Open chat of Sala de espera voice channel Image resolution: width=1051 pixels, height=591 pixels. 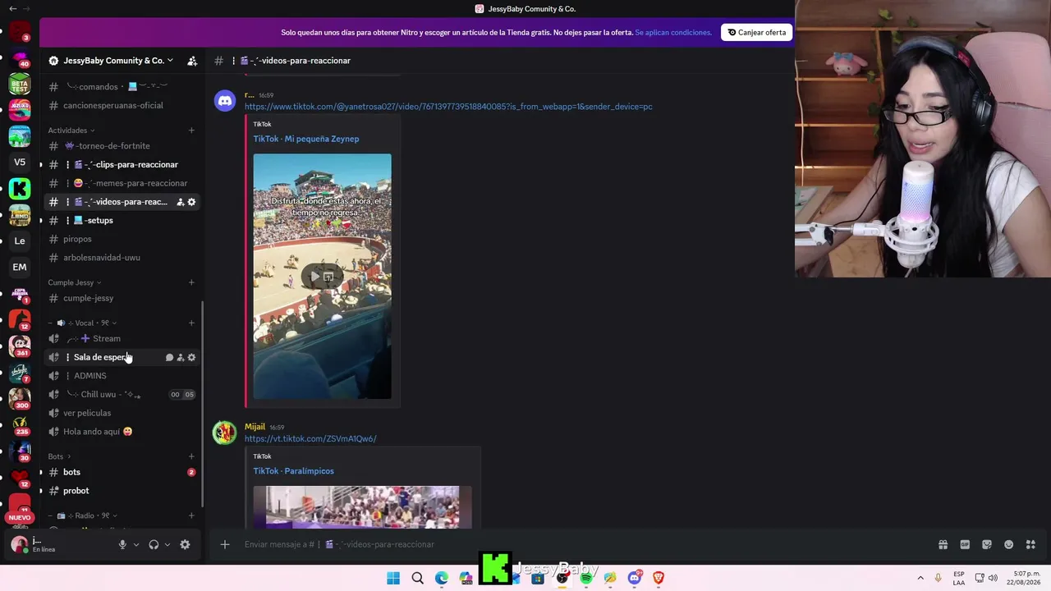tap(169, 357)
